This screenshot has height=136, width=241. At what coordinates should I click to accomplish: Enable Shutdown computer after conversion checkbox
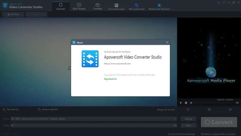point(199,134)
